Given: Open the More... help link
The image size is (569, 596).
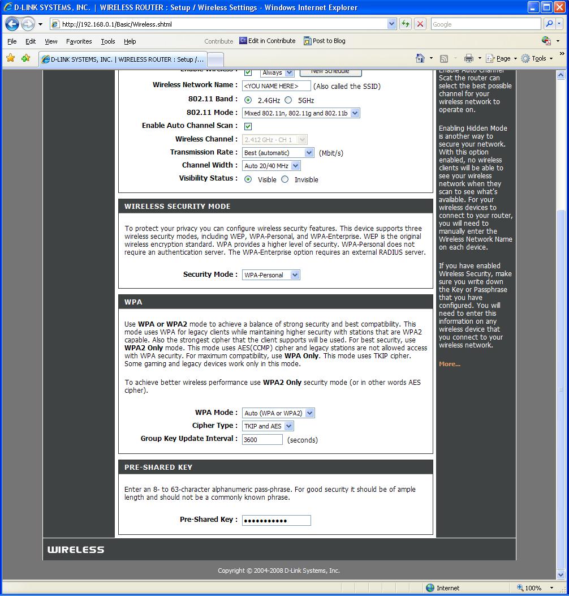Looking at the screenshot, I should 449,364.
